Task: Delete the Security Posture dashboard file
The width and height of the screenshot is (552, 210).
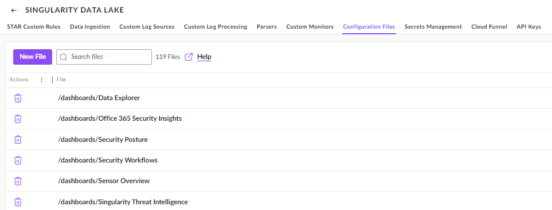Action: [18, 140]
